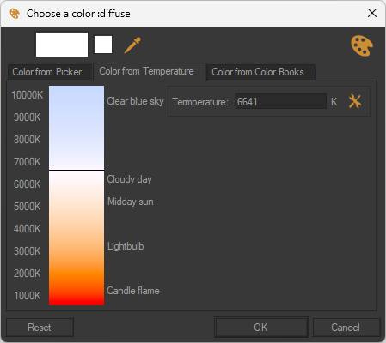Click the Midday sun label
Screen dimensions: 386x343
click(x=131, y=202)
